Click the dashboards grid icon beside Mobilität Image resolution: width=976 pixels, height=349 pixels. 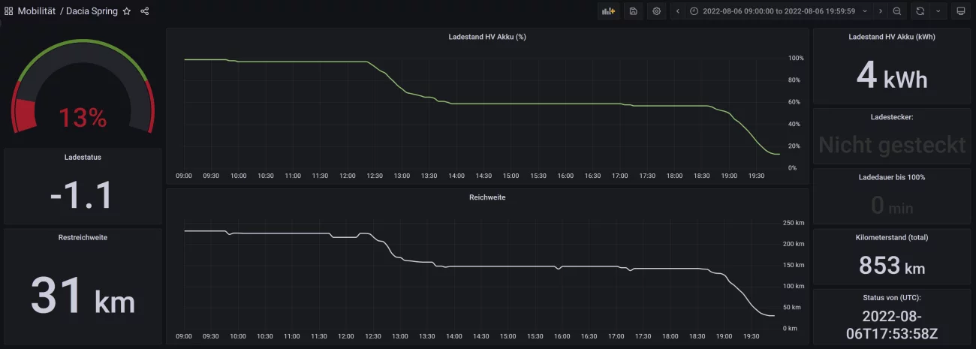[x=9, y=11]
